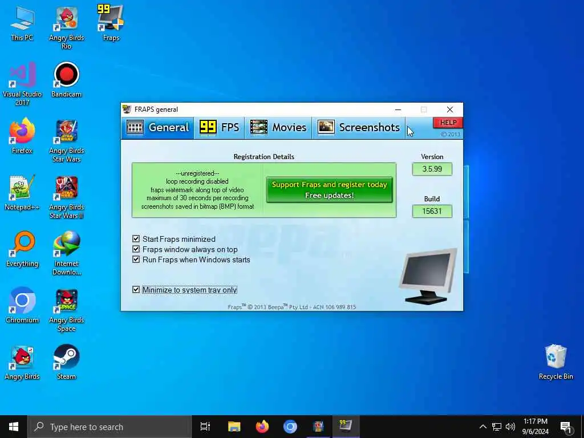Open the Screenshots tab
Screen dimensions: 584x438
pyautogui.click(x=358, y=128)
